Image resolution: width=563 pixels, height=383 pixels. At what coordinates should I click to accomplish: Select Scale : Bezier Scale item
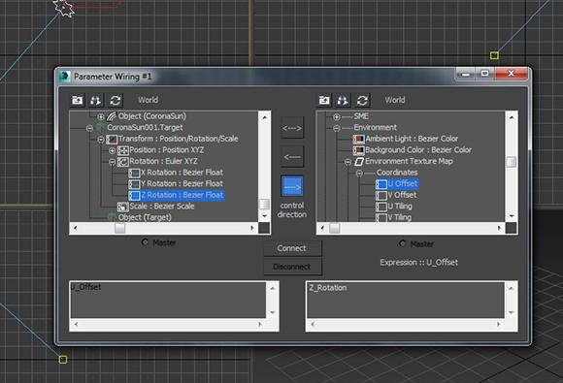pyautogui.click(x=162, y=207)
